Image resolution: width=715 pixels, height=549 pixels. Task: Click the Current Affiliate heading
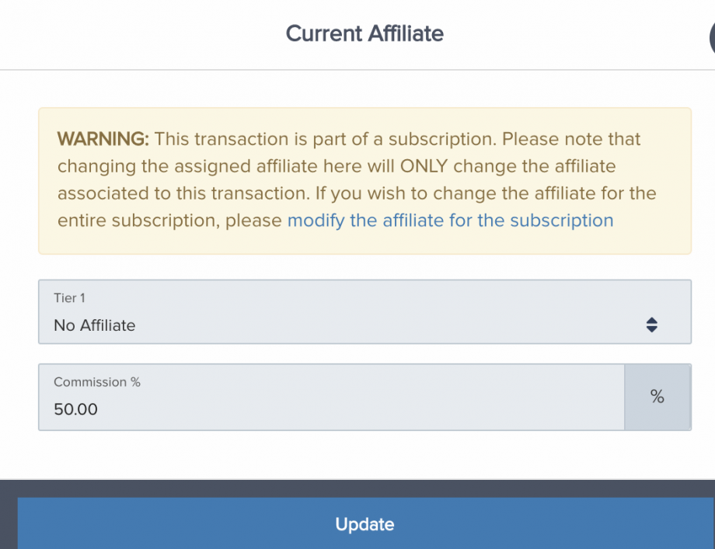click(364, 34)
